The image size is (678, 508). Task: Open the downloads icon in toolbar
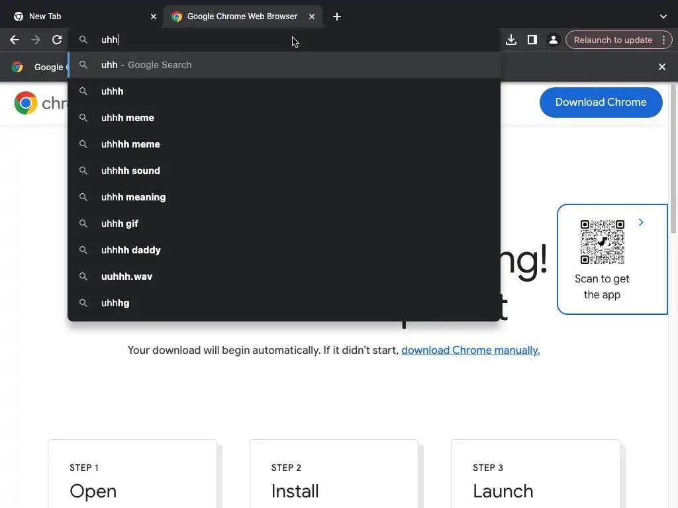click(511, 40)
